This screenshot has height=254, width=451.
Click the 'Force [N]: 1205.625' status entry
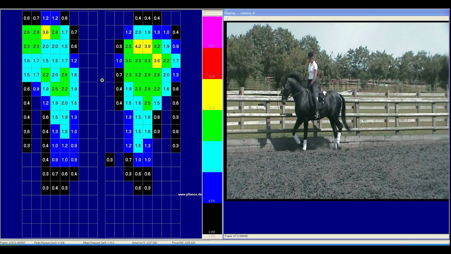click(x=184, y=243)
